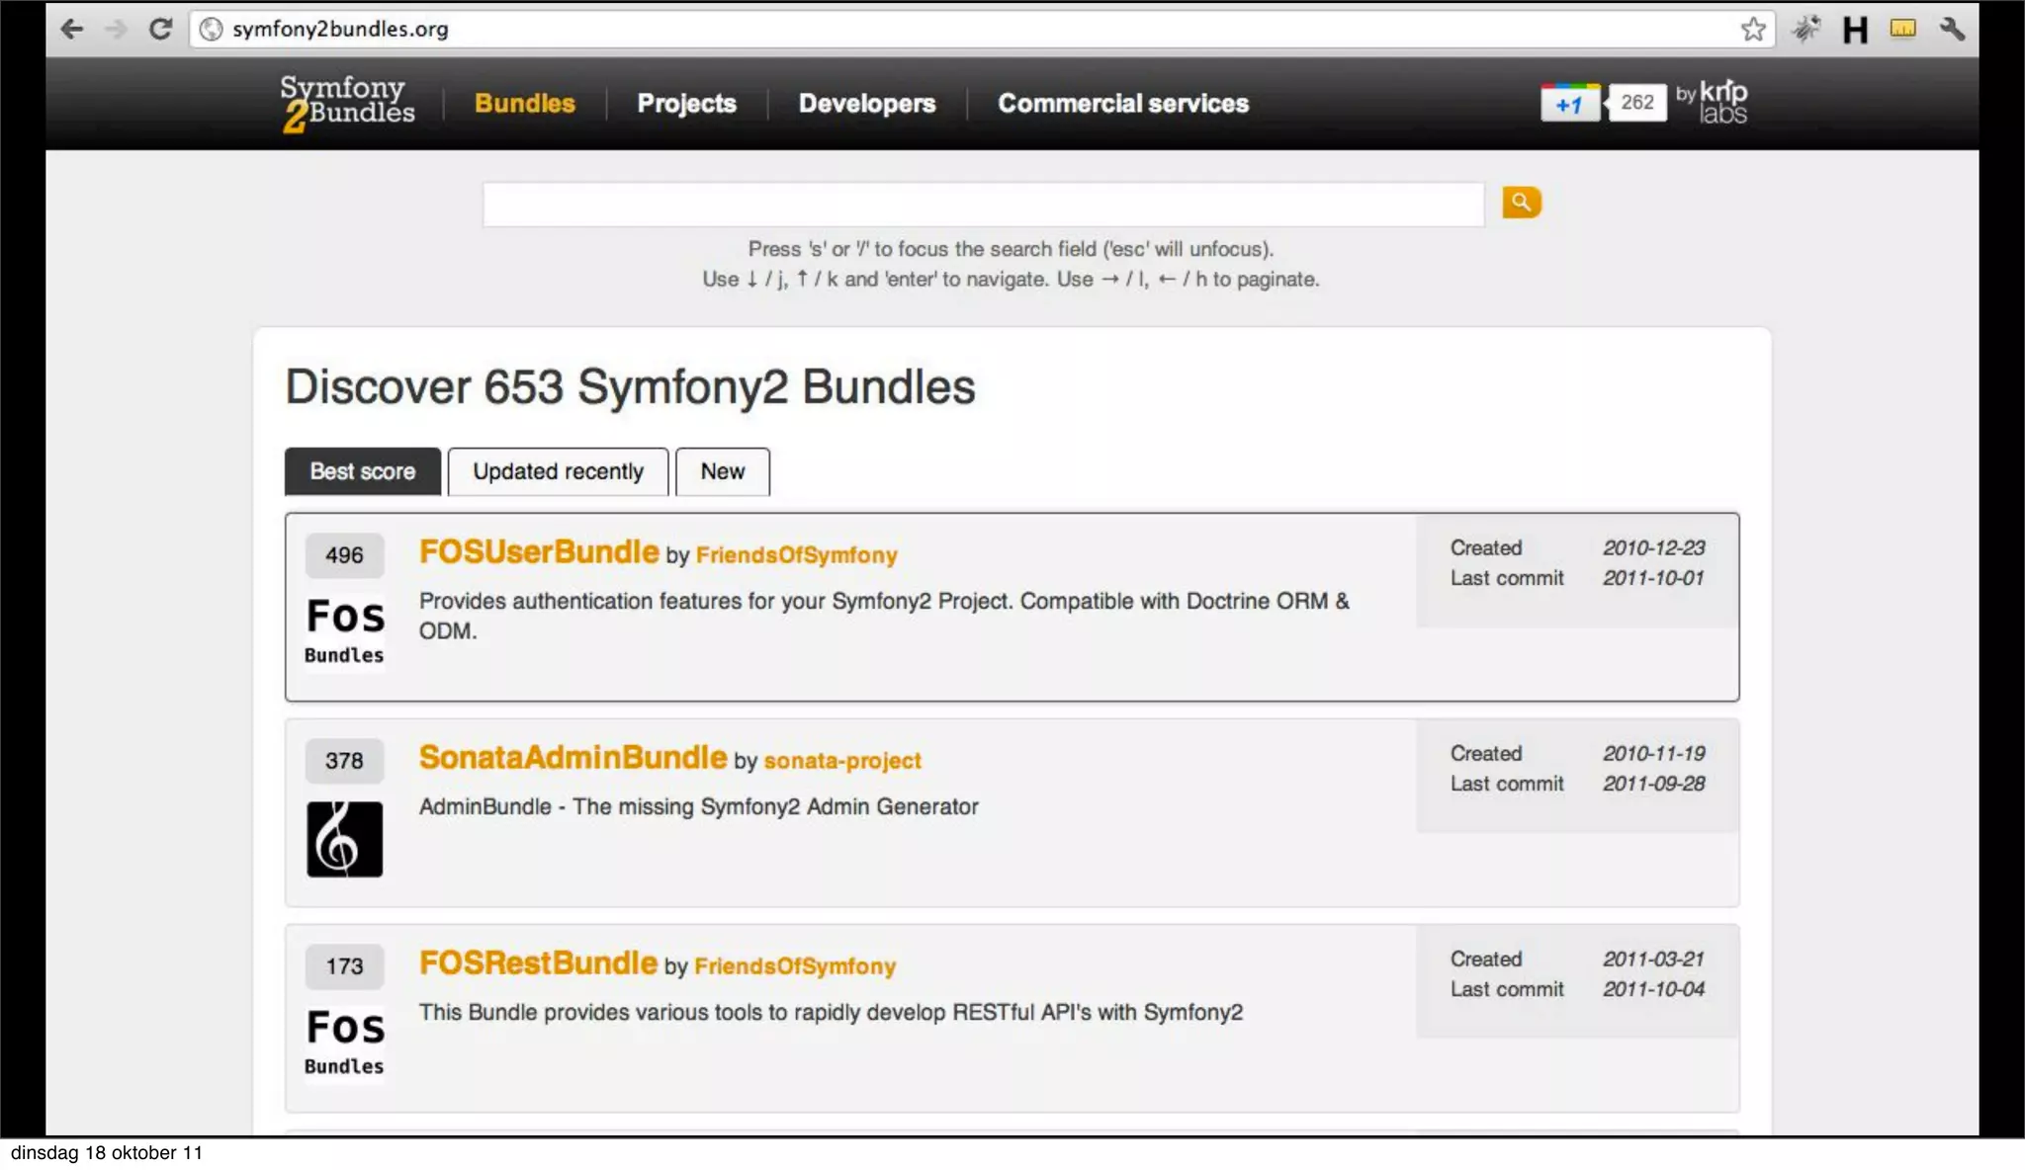The image size is (2025, 1170).
Task: Open the sonata-project author link
Action: point(841,761)
